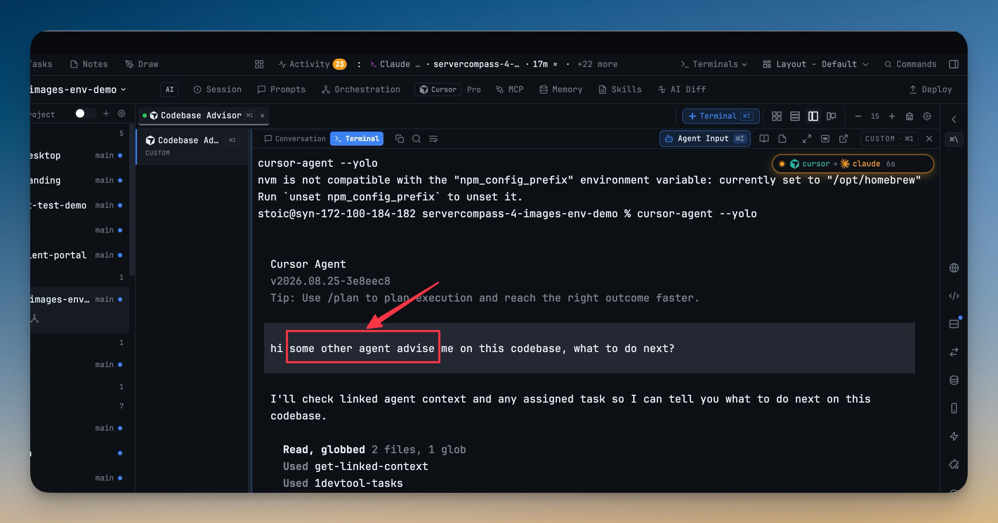This screenshot has height=523, width=998.
Task: Select the Cursor agent chip
Action: (x=438, y=90)
